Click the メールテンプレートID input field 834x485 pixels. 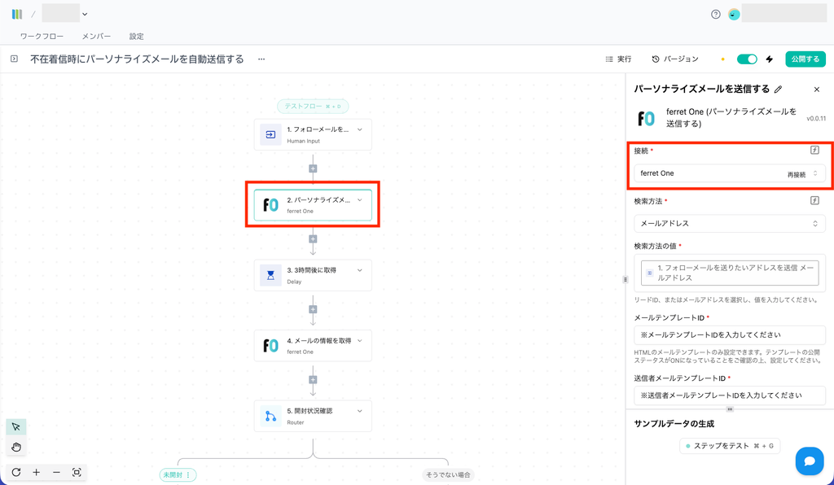(x=729, y=335)
